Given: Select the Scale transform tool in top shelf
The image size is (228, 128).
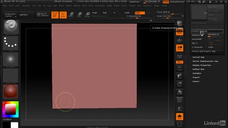Looking at the screenshot, I should 79,15.
